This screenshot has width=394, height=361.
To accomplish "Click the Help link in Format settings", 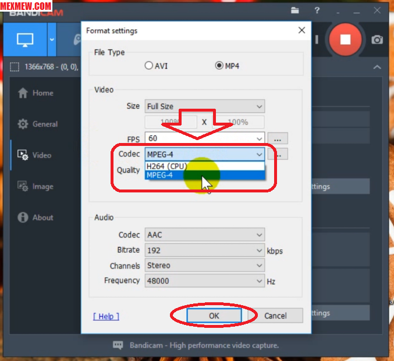I will coord(106,316).
